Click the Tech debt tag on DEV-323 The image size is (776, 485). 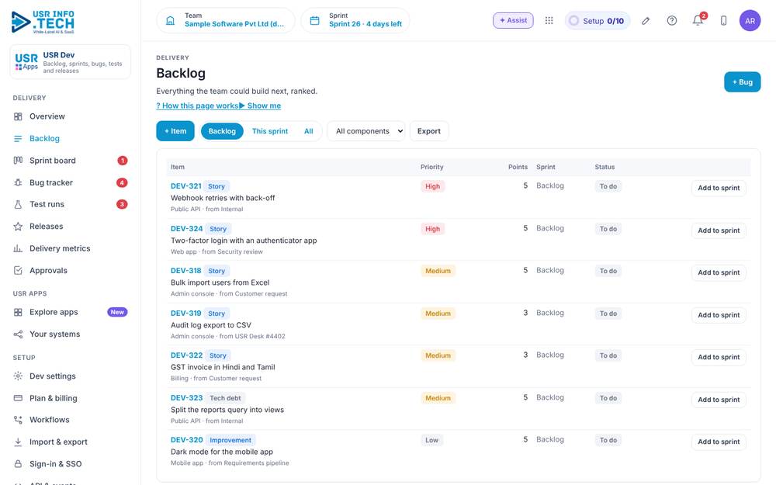pyautogui.click(x=225, y=398)
